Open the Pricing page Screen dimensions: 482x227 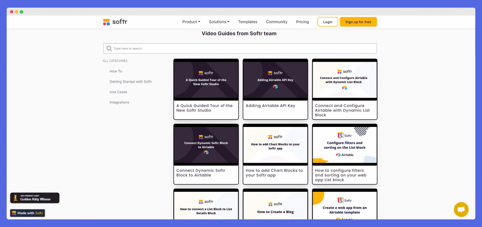[303, 22]
